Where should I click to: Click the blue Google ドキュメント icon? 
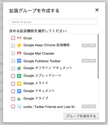point(19,91)
